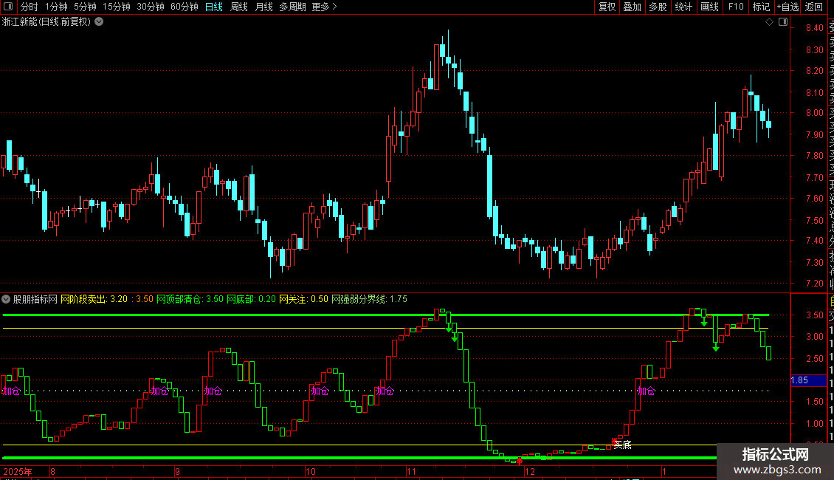Switch to the 分时 intraday view
The image size is (834, 480).
[x=30, y=7]
